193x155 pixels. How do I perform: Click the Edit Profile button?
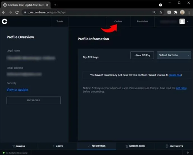(x=34, y=100)
